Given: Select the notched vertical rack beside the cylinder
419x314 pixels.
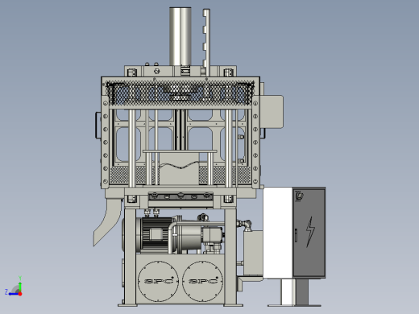Looking at the screenshot, I should coord(206,43).
